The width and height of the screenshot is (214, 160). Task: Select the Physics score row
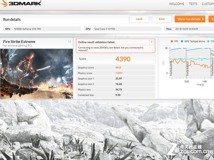pos(116,73)
